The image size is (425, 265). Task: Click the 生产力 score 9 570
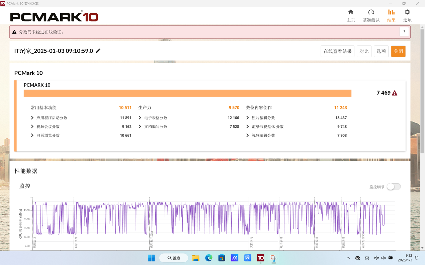pos(234,108)
